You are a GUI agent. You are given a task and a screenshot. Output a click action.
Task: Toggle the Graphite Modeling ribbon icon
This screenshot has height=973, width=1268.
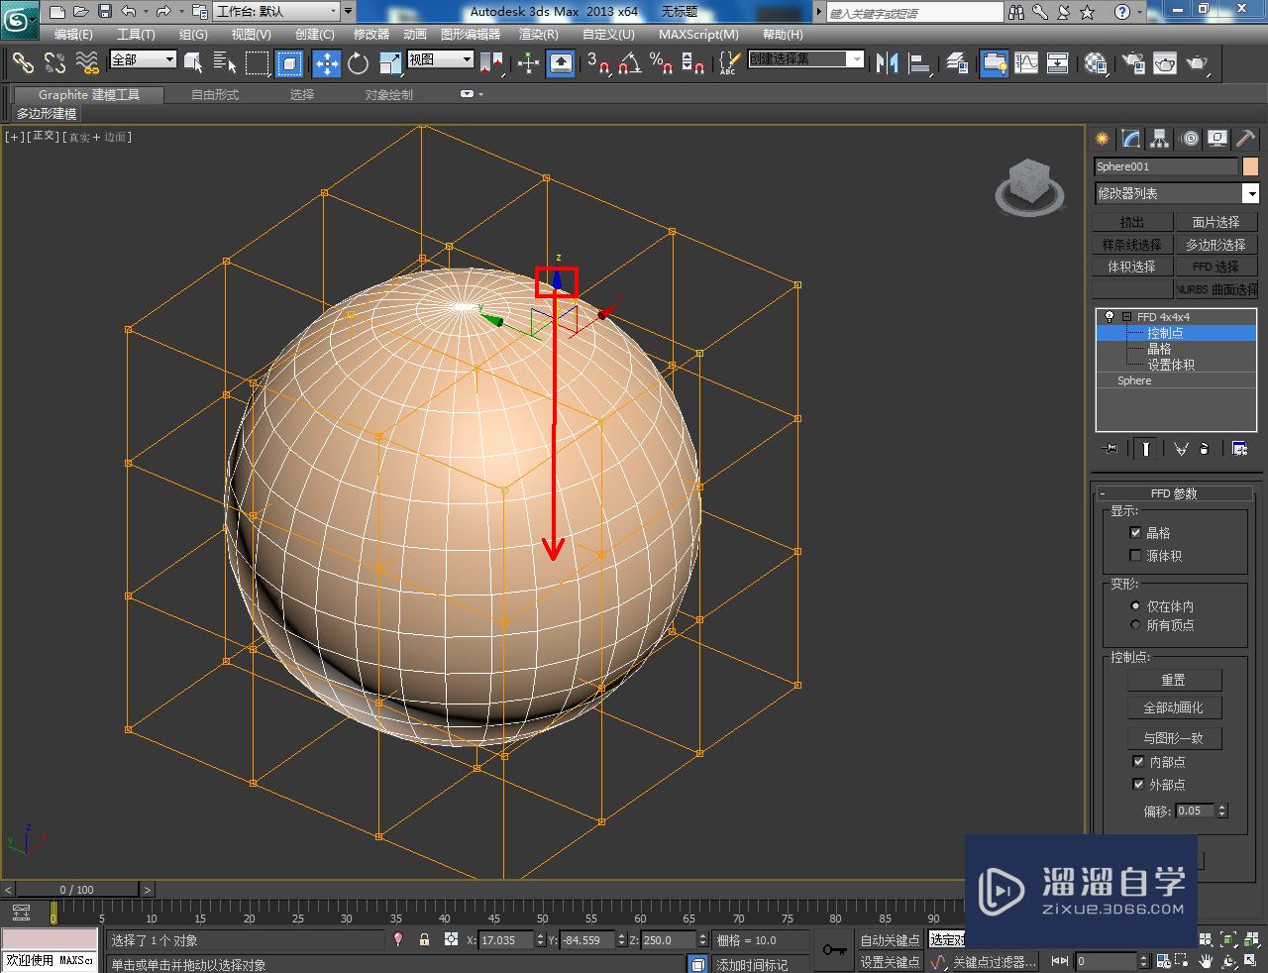pyautogui.click(x=994, y=63)
